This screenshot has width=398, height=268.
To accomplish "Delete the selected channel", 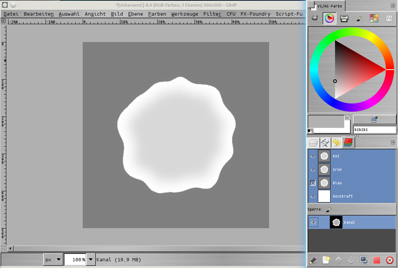I will [389, 260].
